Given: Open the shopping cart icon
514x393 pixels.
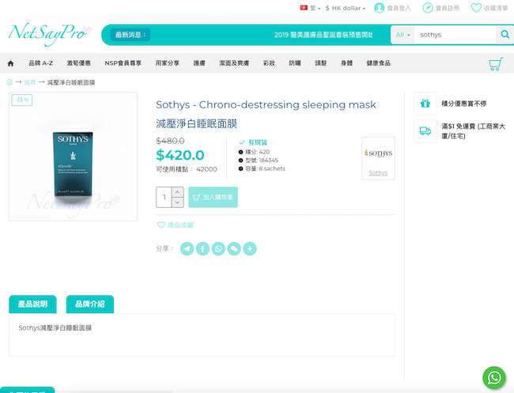Looking at the screenshot, I should pyautogui.click(x=496, y=63).
